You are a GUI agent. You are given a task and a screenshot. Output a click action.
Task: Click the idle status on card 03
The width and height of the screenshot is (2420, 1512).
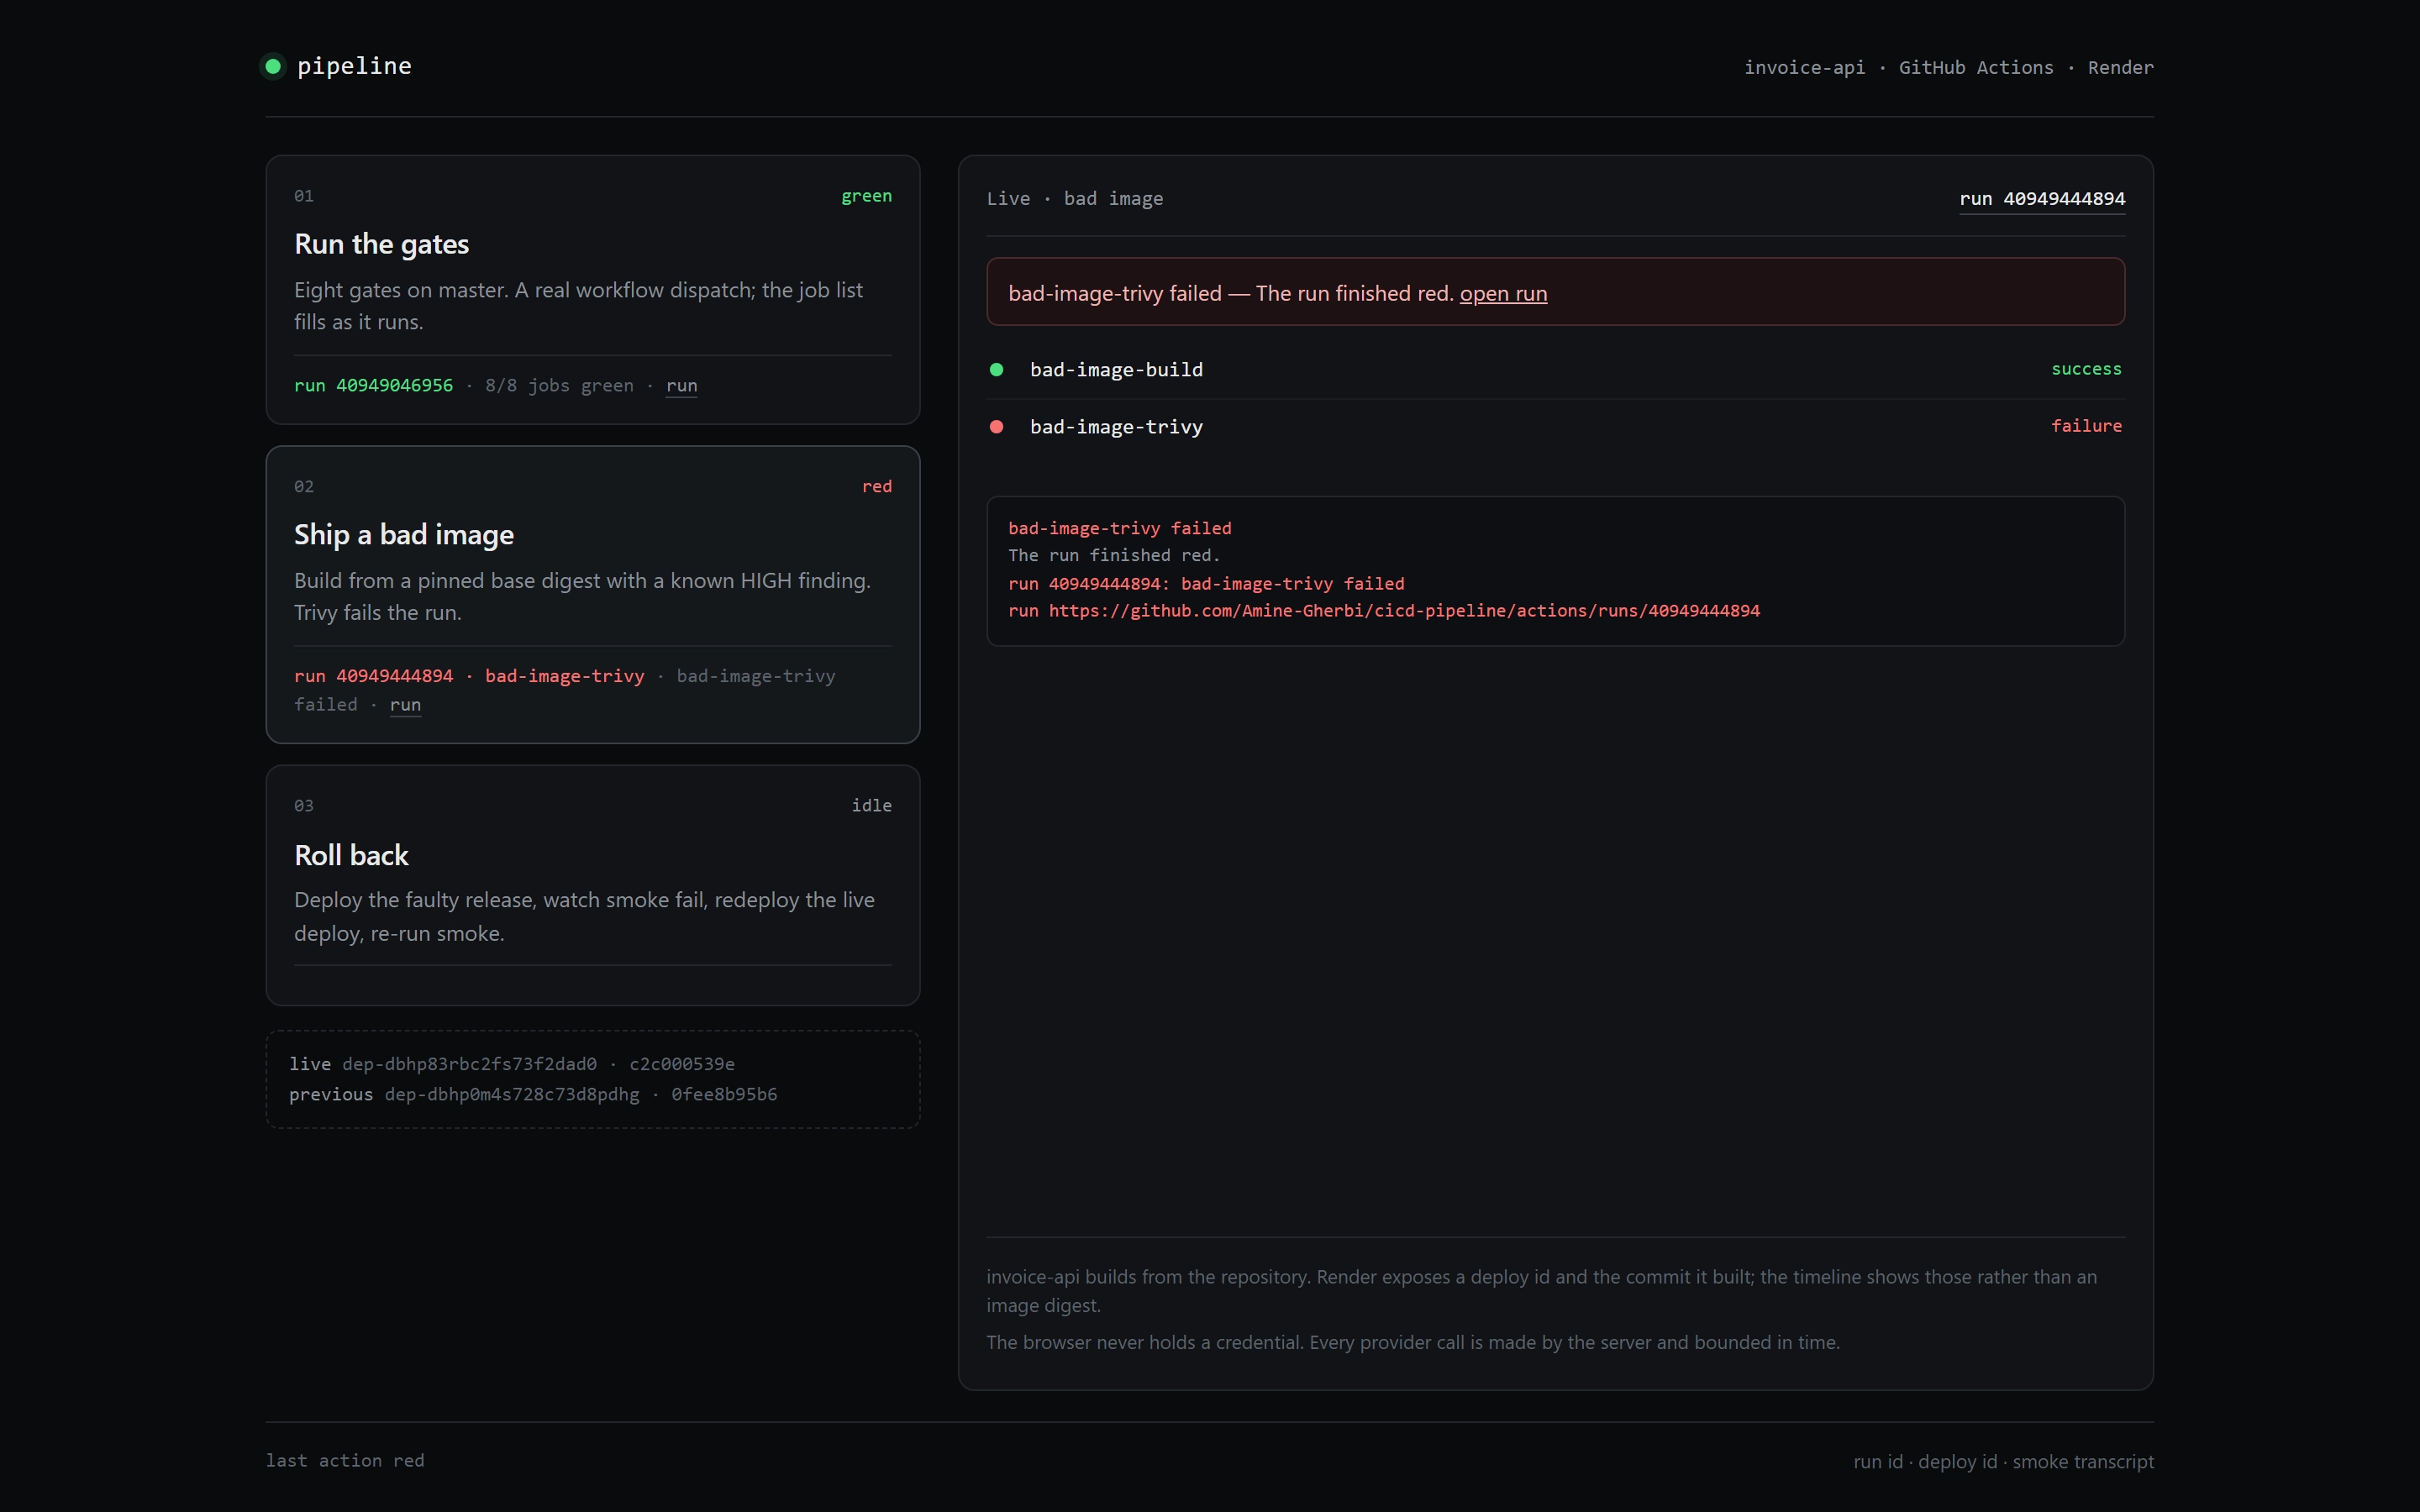click(871, 806)
